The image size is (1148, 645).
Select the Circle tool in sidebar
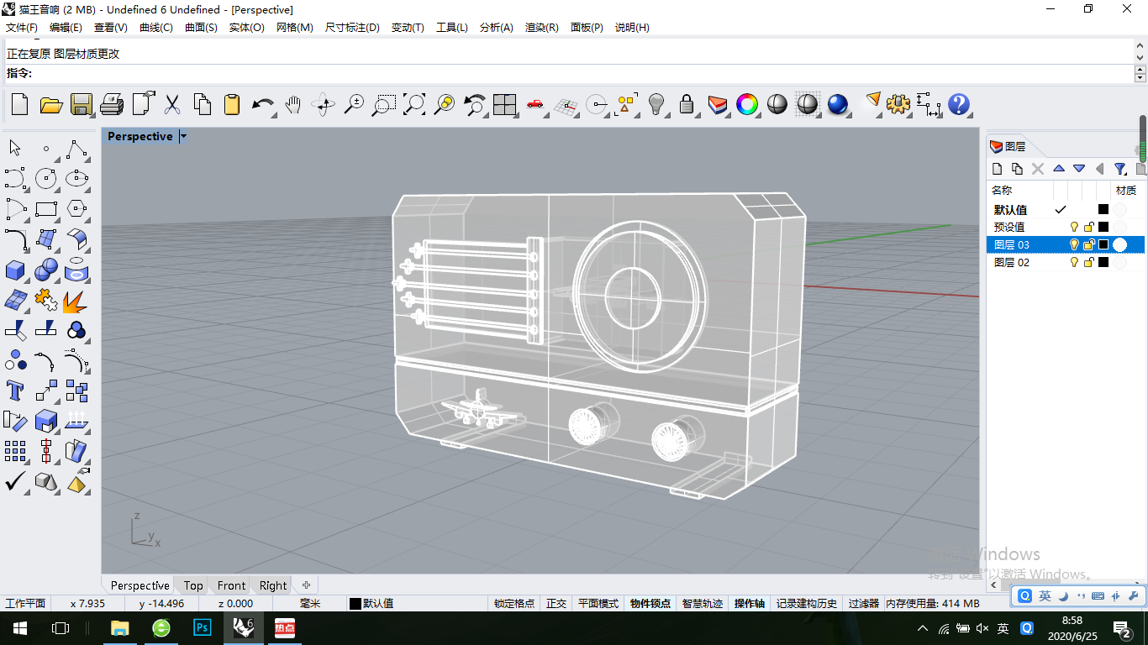pos(46,178)
